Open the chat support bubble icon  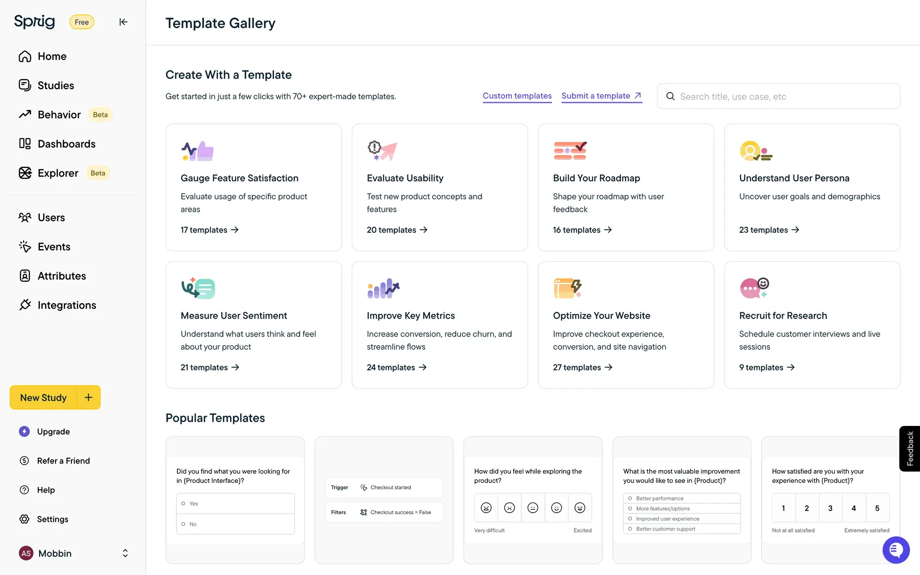pyautogui.click(x=896, y=550)
